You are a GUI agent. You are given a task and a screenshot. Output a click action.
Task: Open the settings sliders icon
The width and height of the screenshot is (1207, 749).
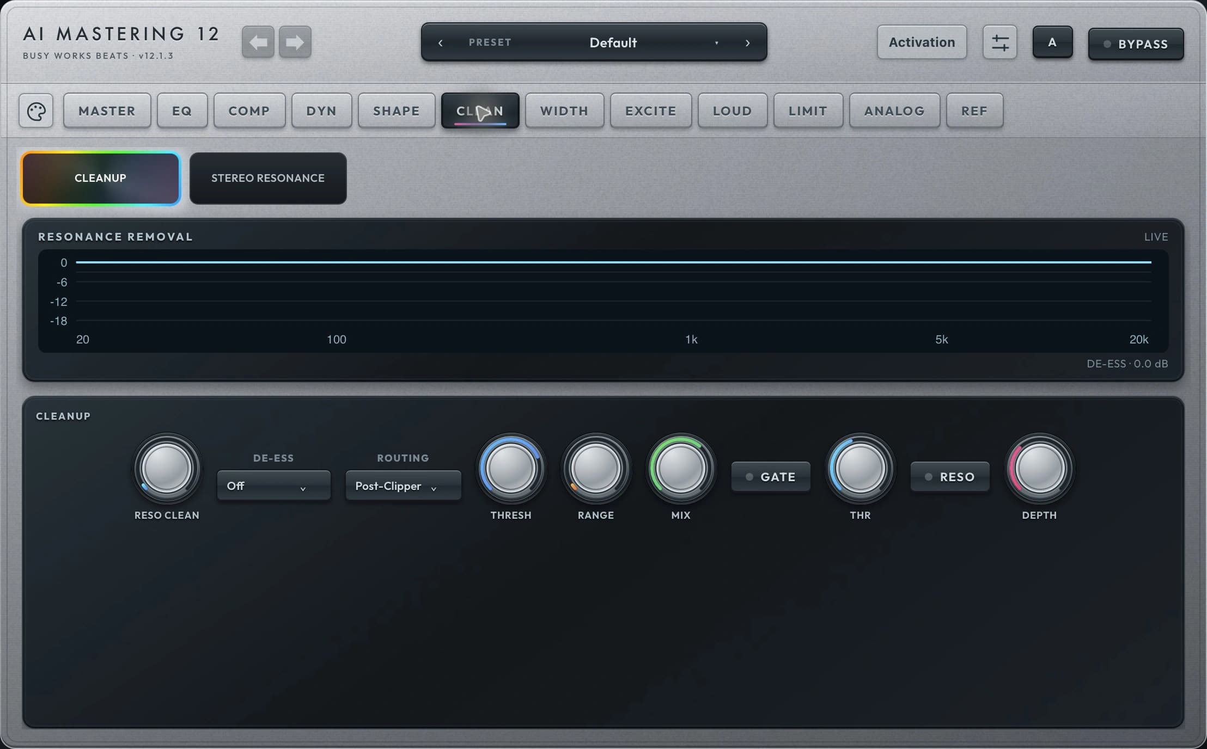pos(999,42)
